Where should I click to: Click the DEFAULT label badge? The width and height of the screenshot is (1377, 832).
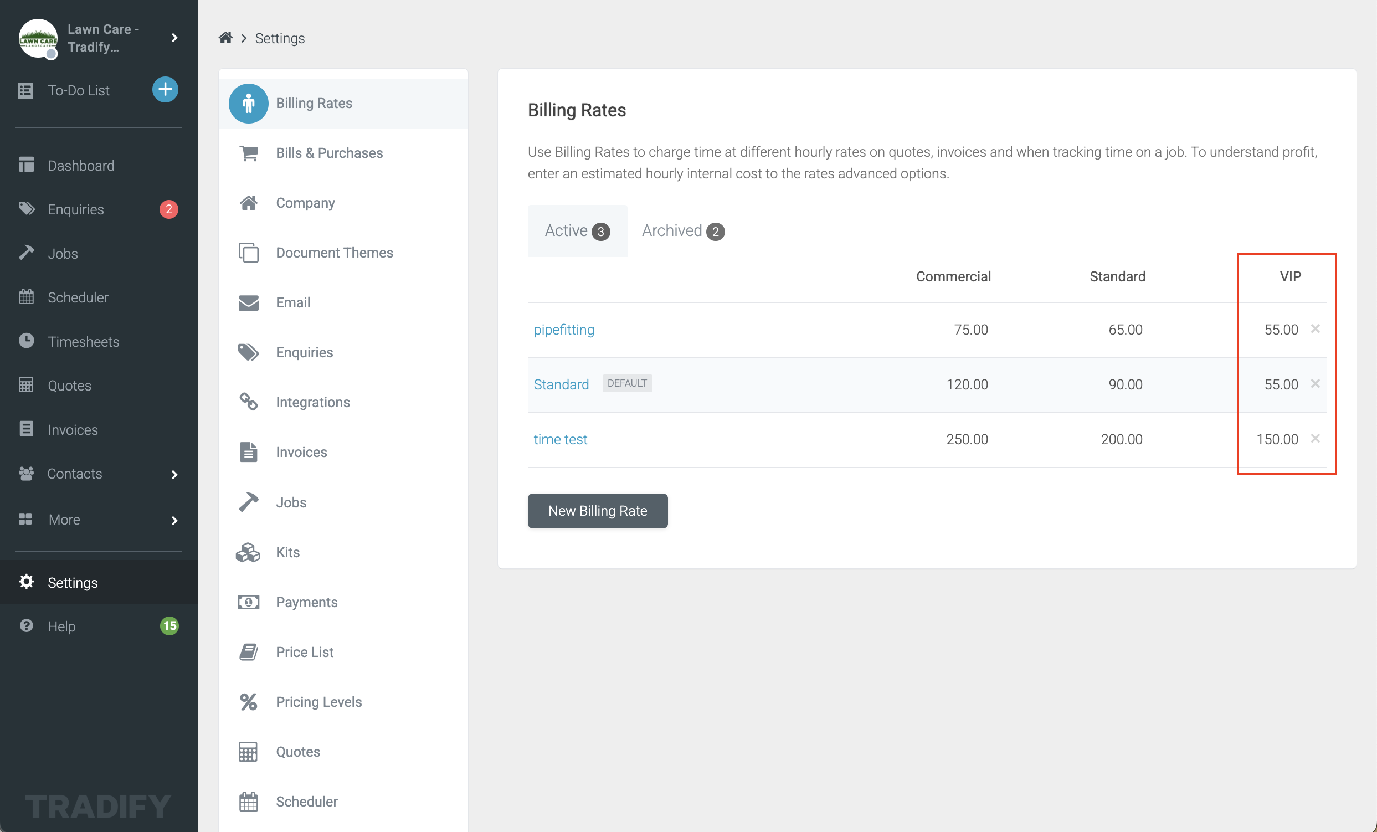[x=627, y=383]
